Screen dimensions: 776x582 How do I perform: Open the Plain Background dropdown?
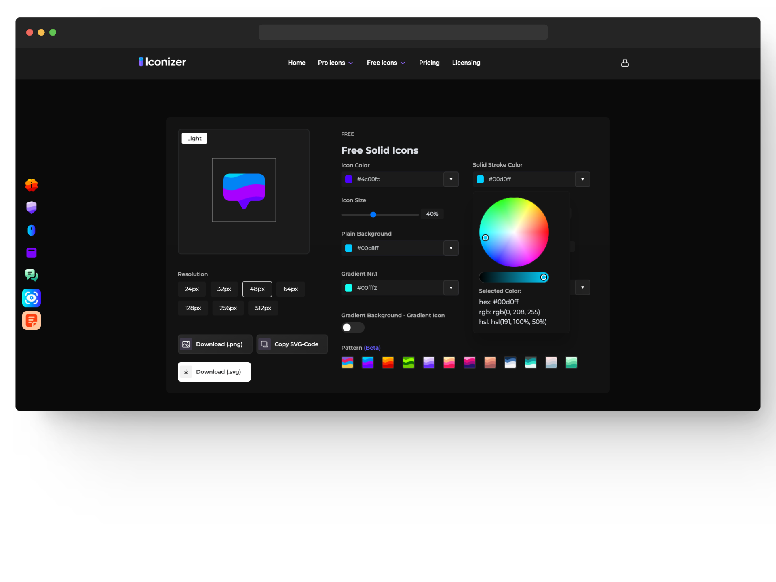(451, 248)
